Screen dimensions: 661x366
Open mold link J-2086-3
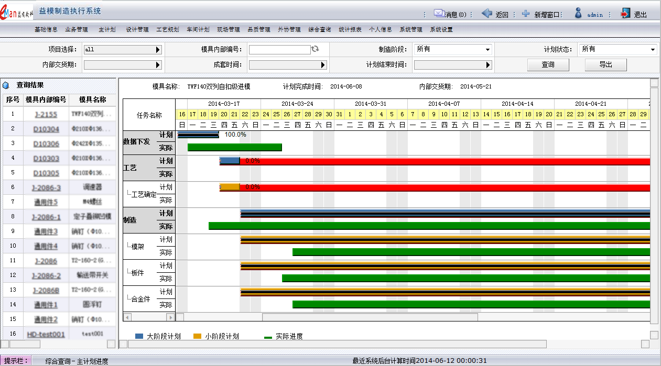coord(46,188)
